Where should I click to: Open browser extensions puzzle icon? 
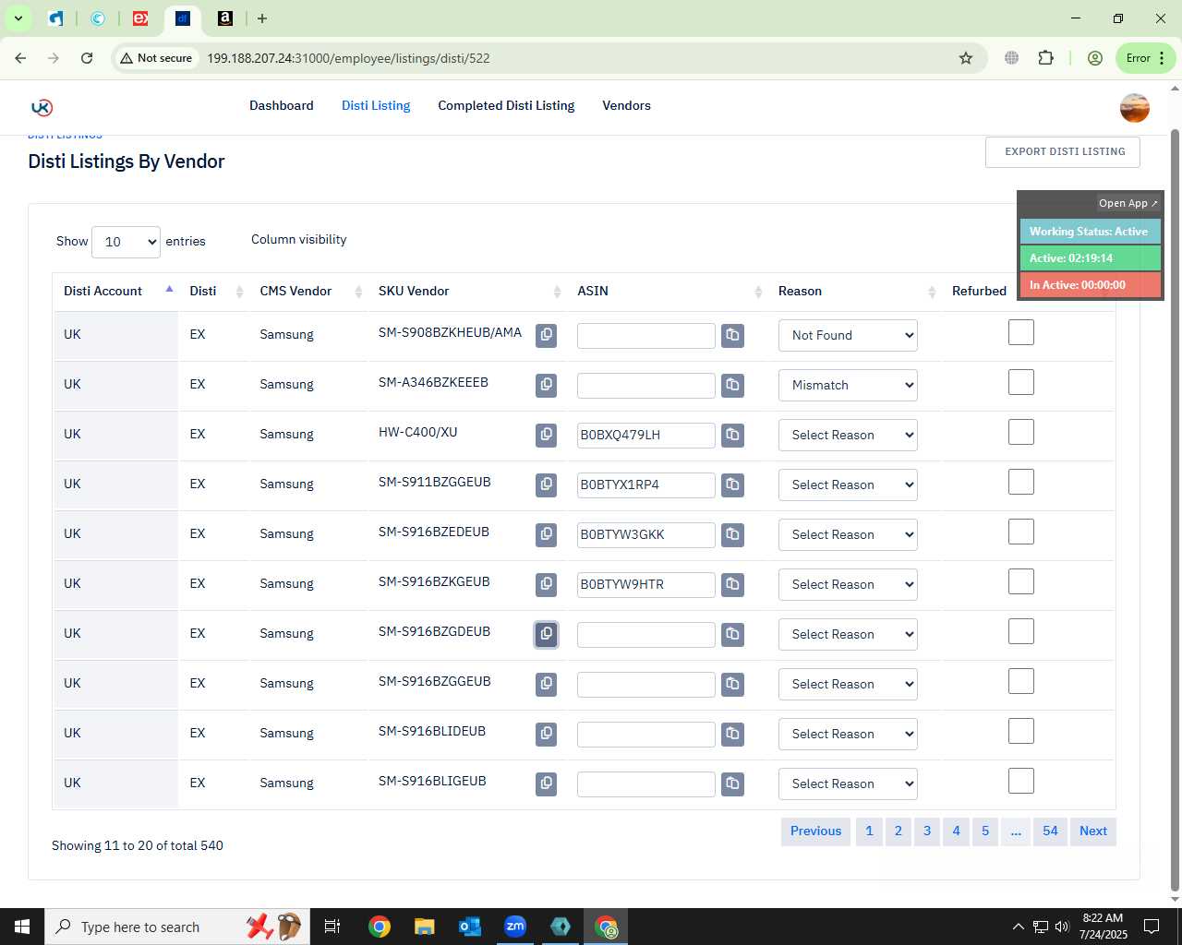[1045, 58]
